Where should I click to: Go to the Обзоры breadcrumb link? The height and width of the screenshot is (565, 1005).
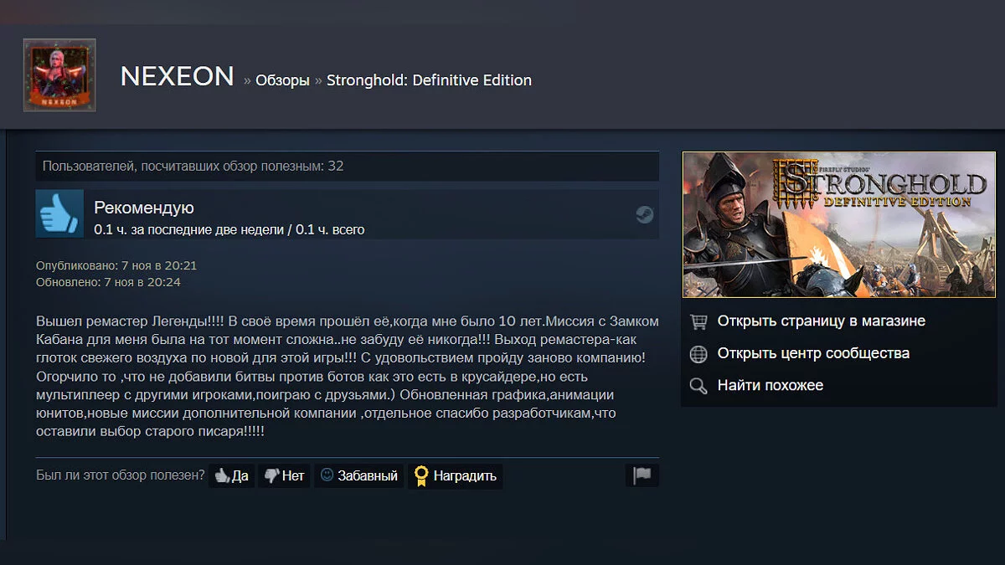[x=282, y=80]
